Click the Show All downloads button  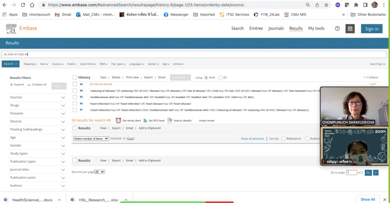tap(368, 199)
